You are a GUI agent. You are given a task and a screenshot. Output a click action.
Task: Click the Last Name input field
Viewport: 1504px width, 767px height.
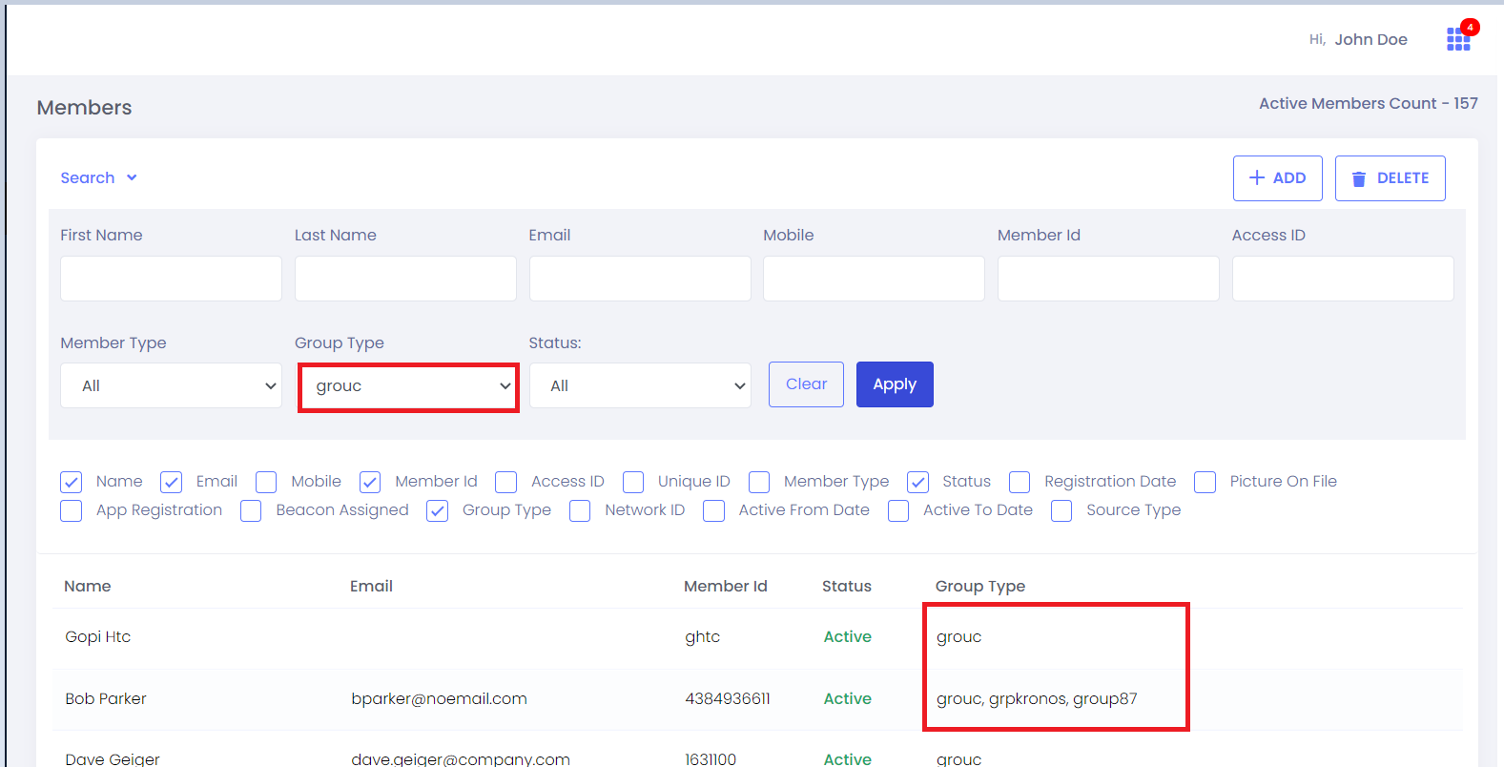405,279
